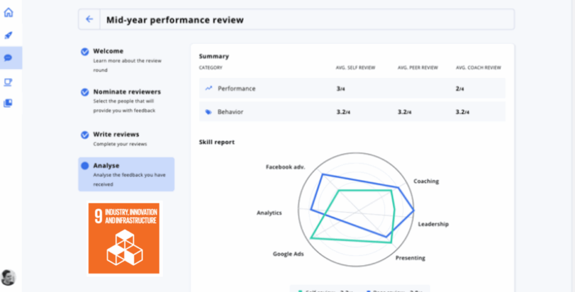Screen dimensions: 575x292
Task: Go back using the left arrow
Action: coord(89,20)
